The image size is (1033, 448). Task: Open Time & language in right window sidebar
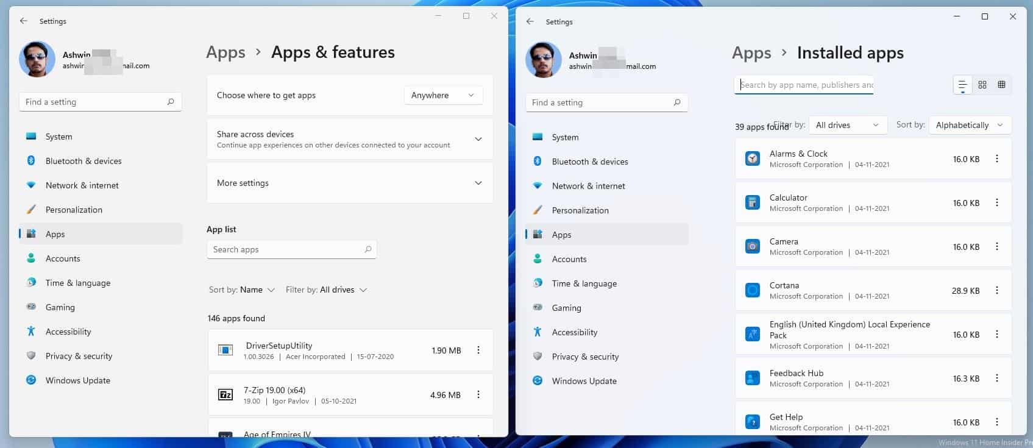[607, 283]
